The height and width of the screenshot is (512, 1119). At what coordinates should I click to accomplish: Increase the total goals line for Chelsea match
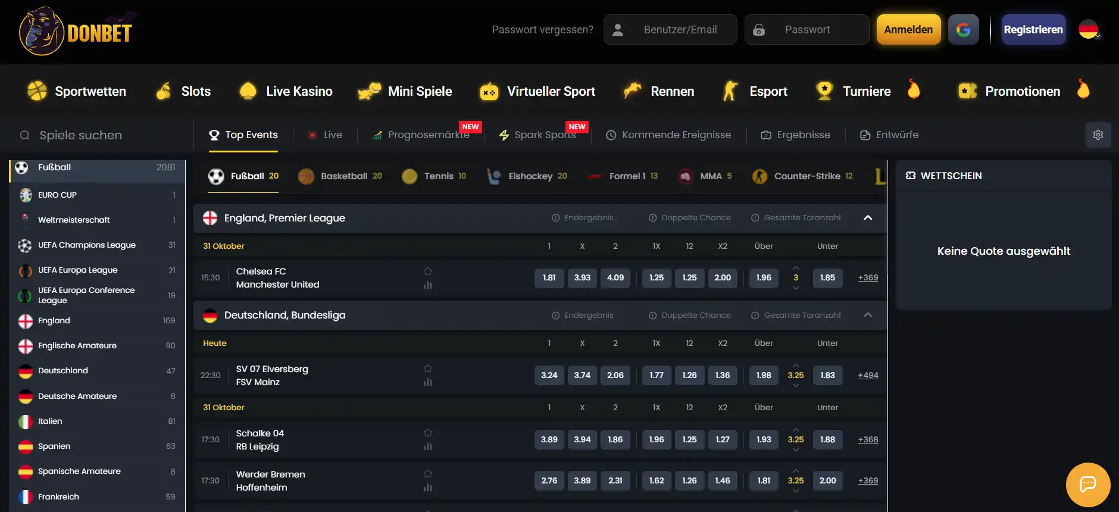(x=796, y=268)
